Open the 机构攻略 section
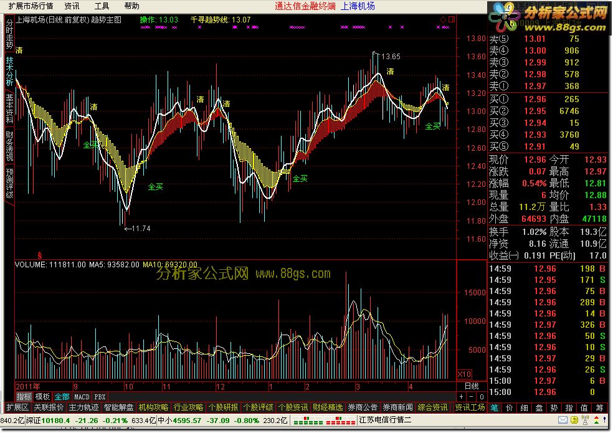The width and height of the screenshot is (613, 433). tap(153, 407)
